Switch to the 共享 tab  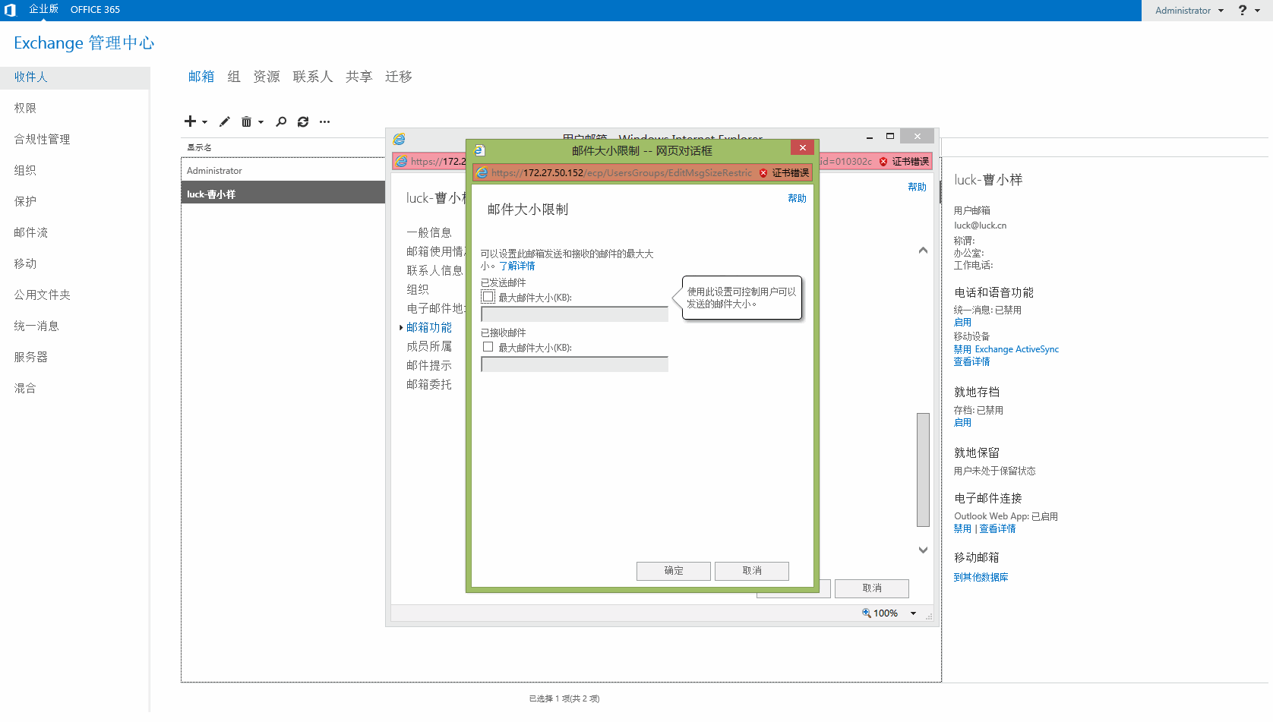[359, 77]
